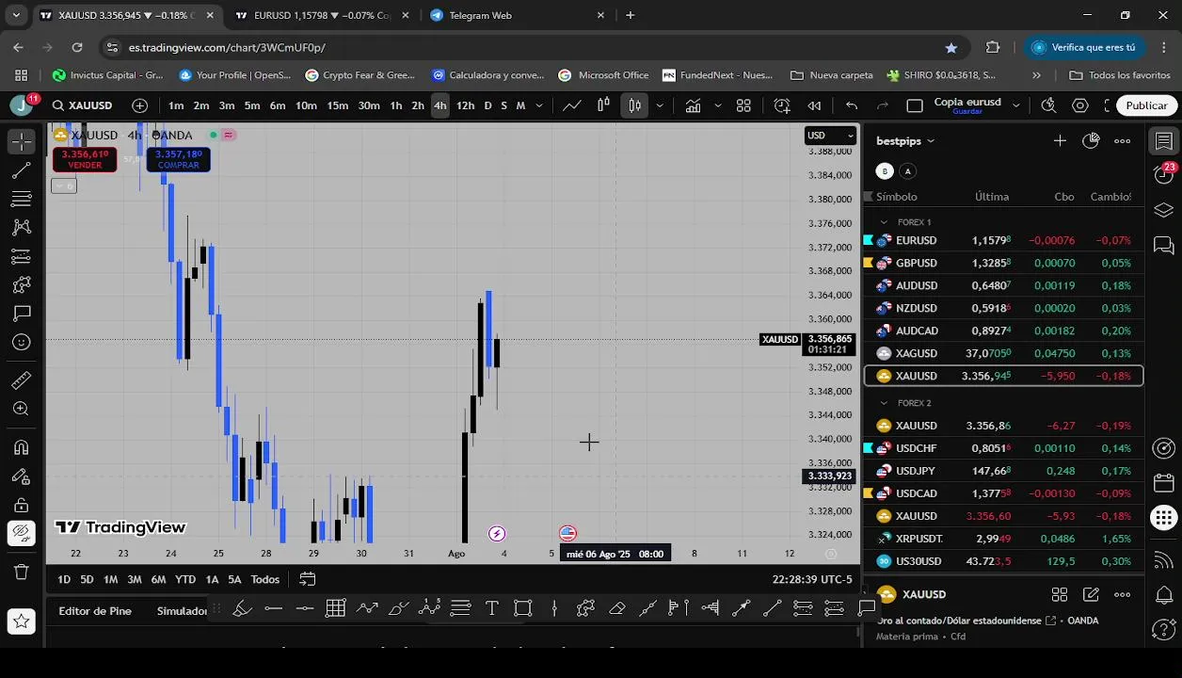
Task: Open the brushes and shapes drawing tools
Action: click(x=22, y=284)
